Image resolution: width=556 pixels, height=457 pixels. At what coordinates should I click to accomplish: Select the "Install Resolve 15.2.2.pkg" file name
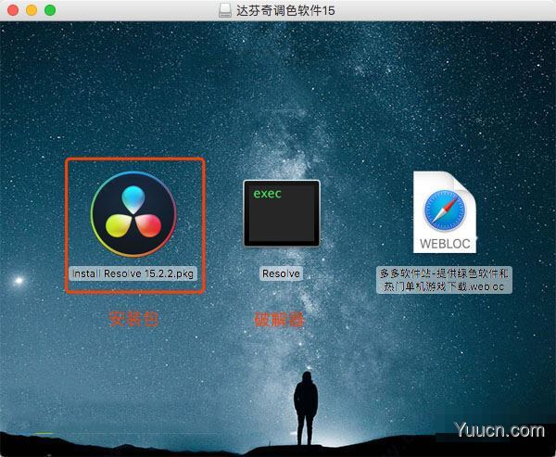(x=133, y=273)
